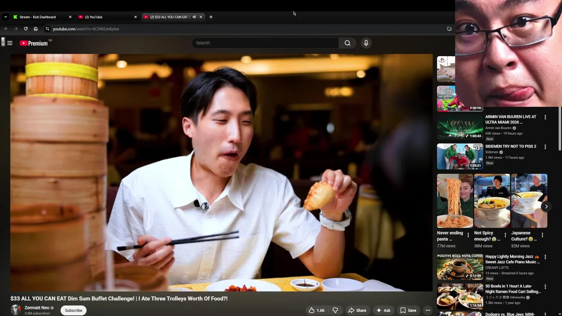
Task: Open the Zermatt Neo channel name link
Action: (37, 308)
